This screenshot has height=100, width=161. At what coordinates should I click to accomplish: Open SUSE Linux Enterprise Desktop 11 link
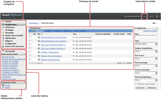pyautogui.click(x=53, y=48)
